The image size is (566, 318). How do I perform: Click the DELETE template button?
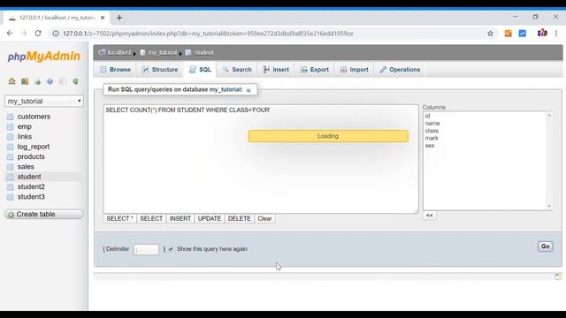[x=240, y=218]
